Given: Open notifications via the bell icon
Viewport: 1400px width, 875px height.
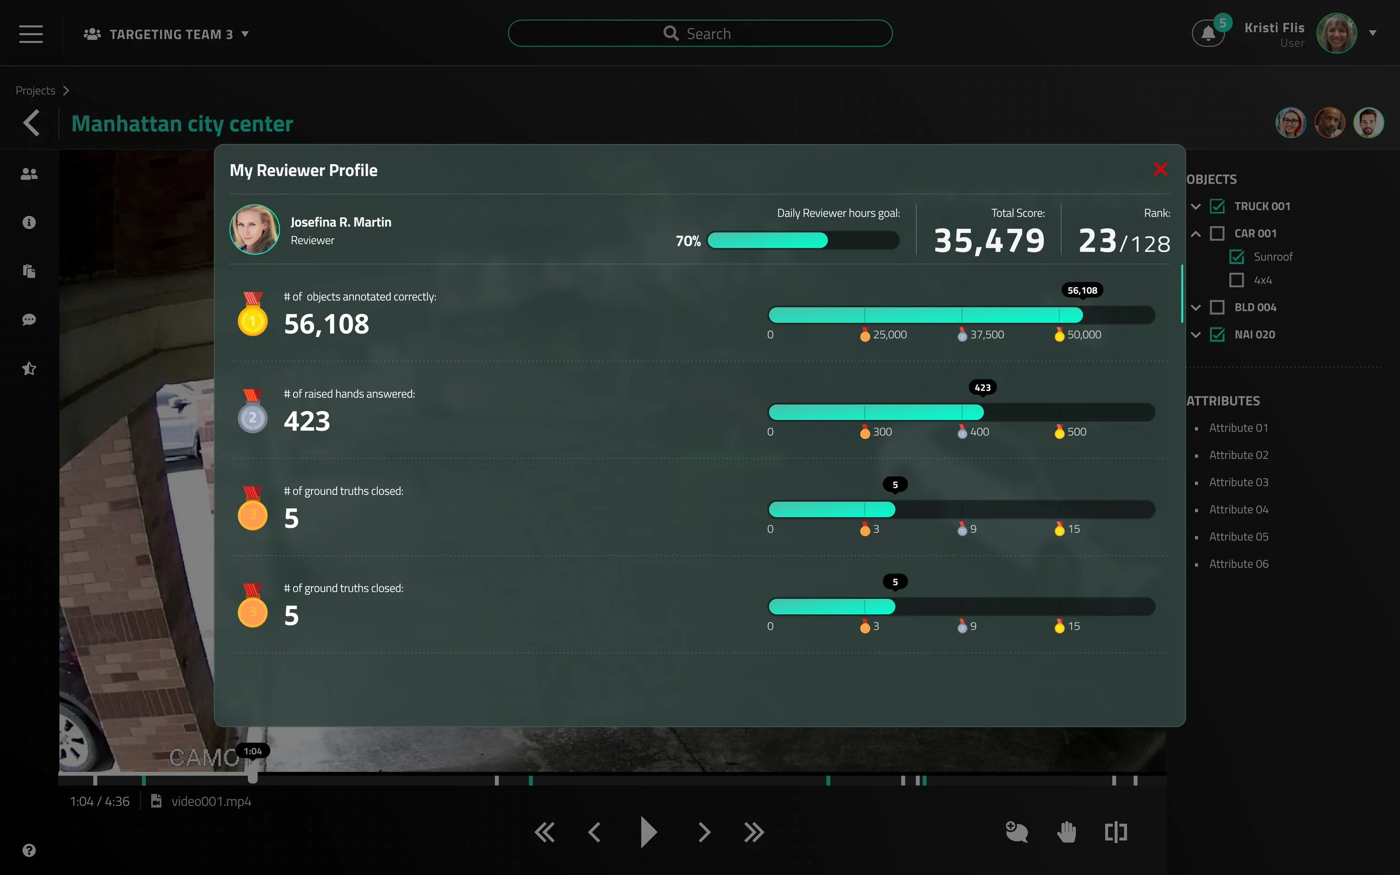Looking at the screenshot, I should pyautogui.click(x=1208, y=33).
